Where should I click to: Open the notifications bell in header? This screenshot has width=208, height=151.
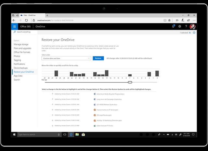[x=173, y=26]
